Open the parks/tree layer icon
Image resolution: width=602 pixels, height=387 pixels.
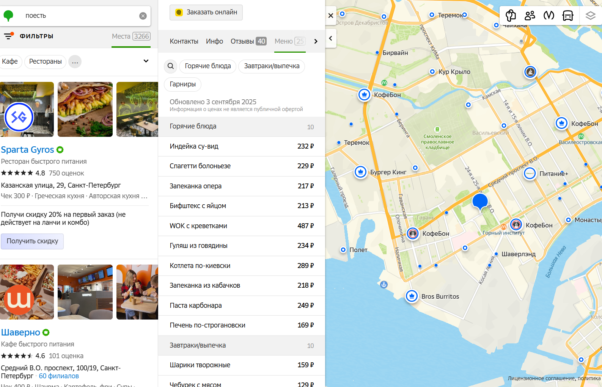coord(511,16)
